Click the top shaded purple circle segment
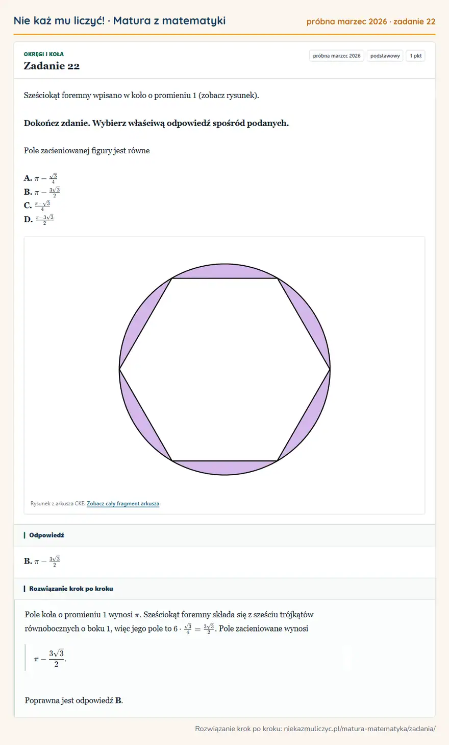 coord(224,271)
